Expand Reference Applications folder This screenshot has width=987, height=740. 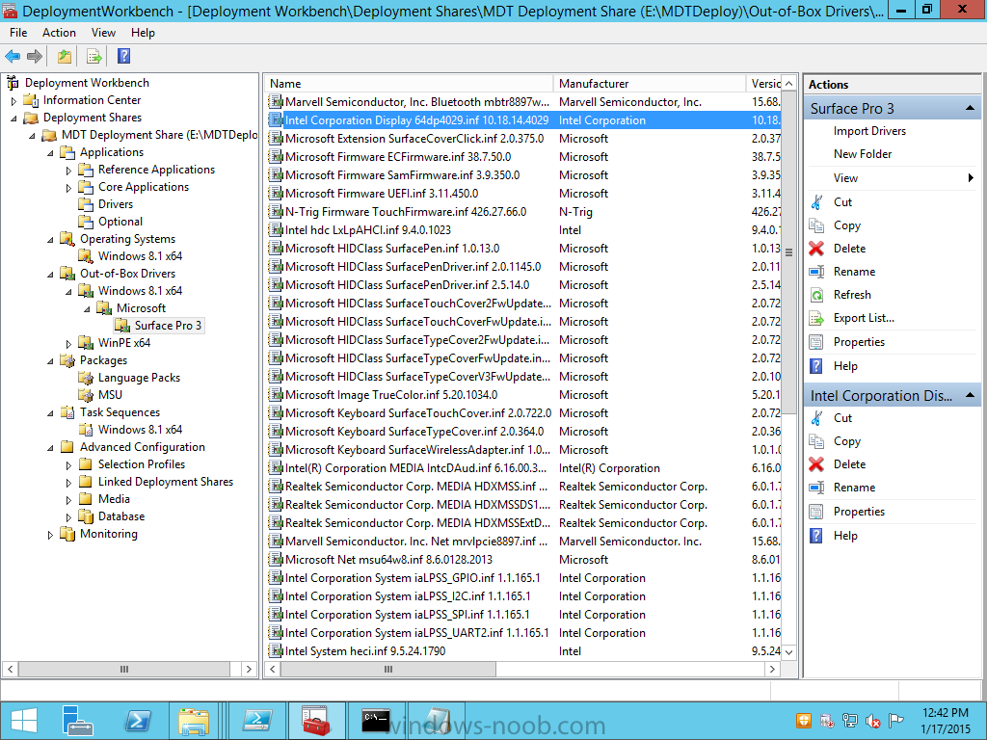pyautogui.click(x=68, y=170)
